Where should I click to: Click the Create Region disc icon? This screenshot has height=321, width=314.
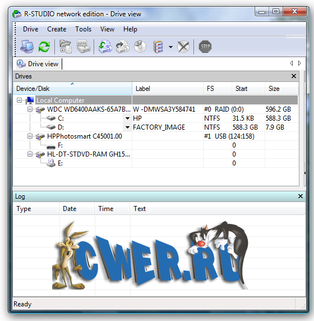pyautogui.click(x=140, y=47)
